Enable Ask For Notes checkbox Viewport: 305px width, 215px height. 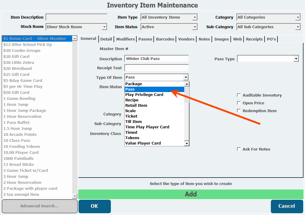click(x=239, y=149)
